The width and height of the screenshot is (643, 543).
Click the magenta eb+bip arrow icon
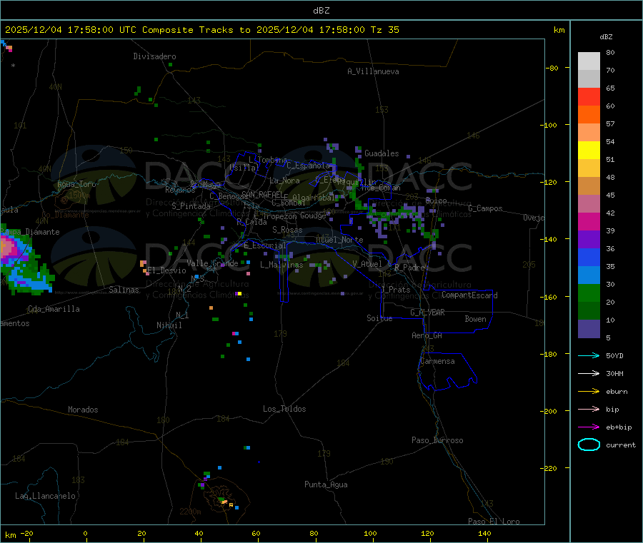pyautogui.click(x=589, y=427)
